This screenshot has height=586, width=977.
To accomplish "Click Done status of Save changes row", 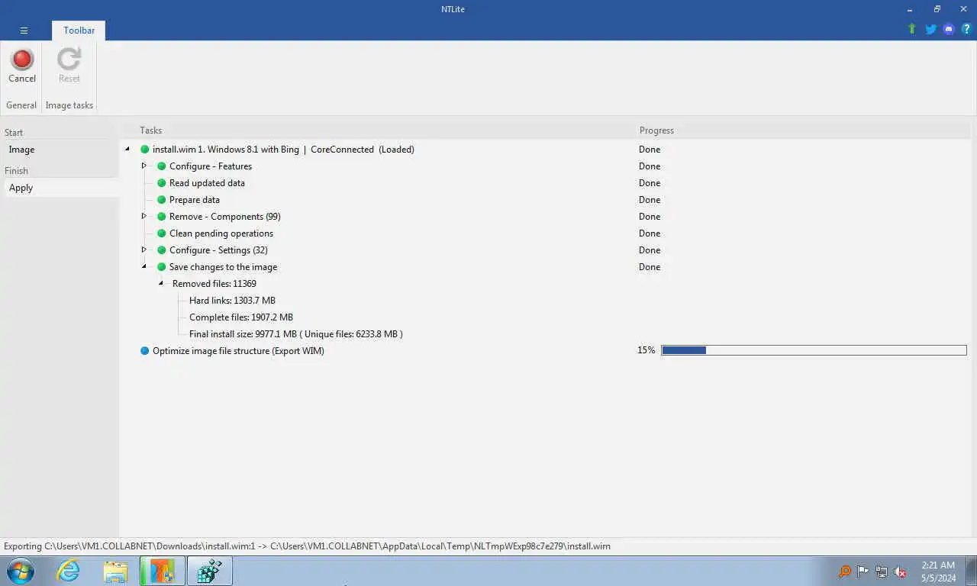I will click(650, 267).
